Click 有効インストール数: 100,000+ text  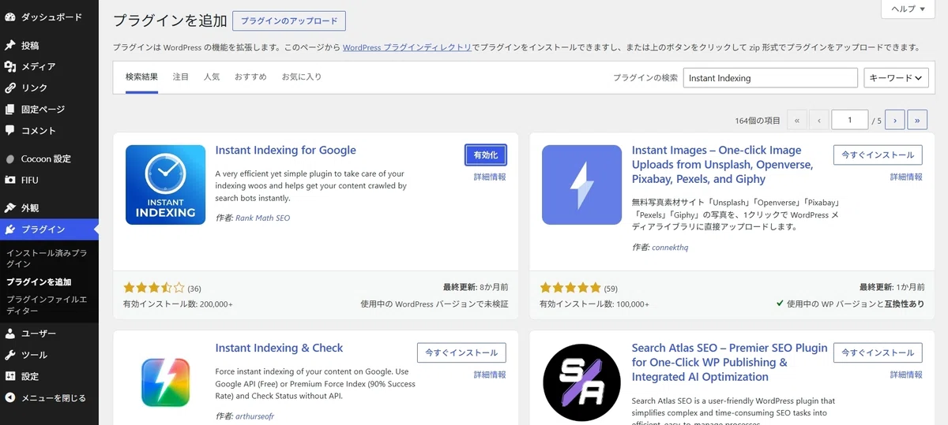pos(594,304)
